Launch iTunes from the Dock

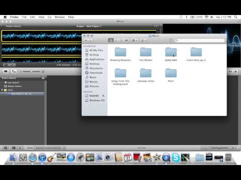[x=42, y=157]
